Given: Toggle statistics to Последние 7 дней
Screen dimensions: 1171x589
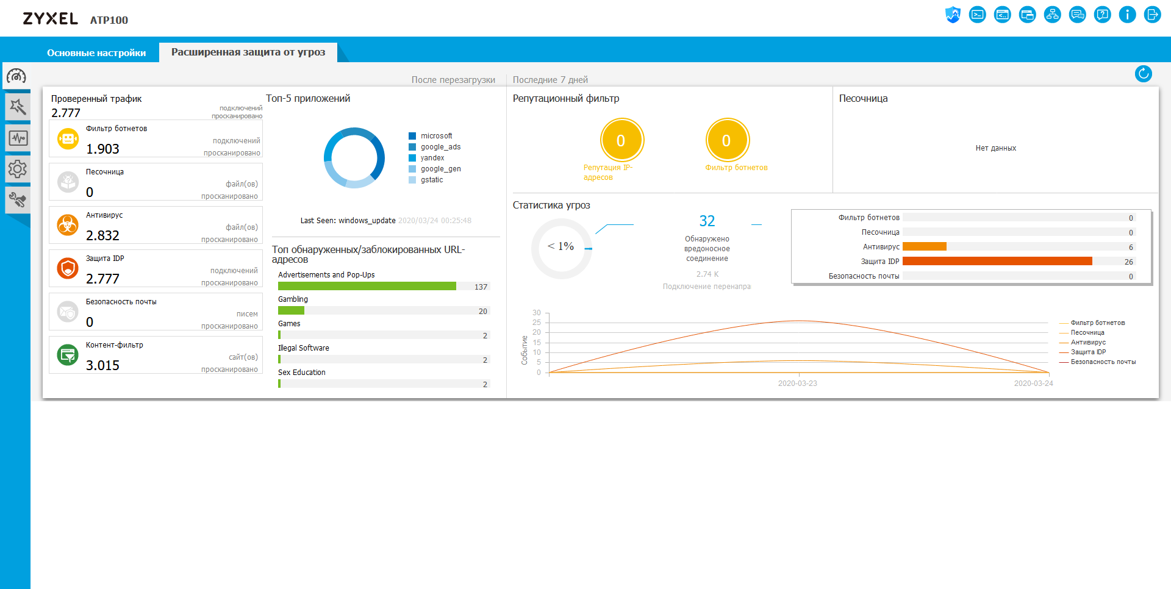Looking at the screenshot, I should (x=550, y=80).
